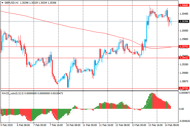Click the 11 Feb 16:00 time label

106,125
